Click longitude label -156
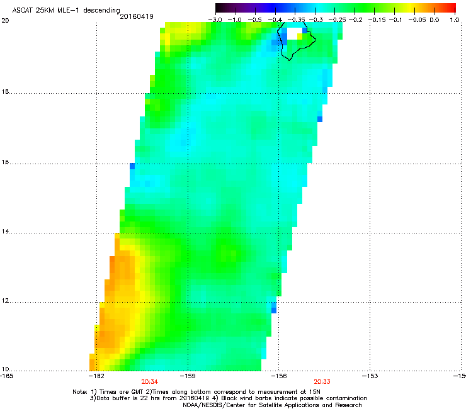Image resolution: width=466 pixels, height=409 pixels. [x=279, y=376]
